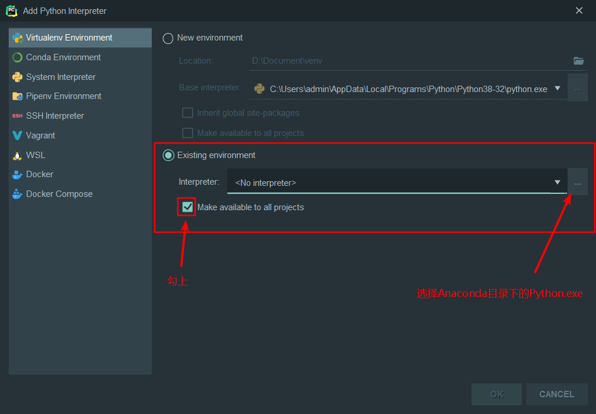Screen dimensions: 596x414
Task: Click the Virtualenv Environment python icon
Action: coord(17,38)
